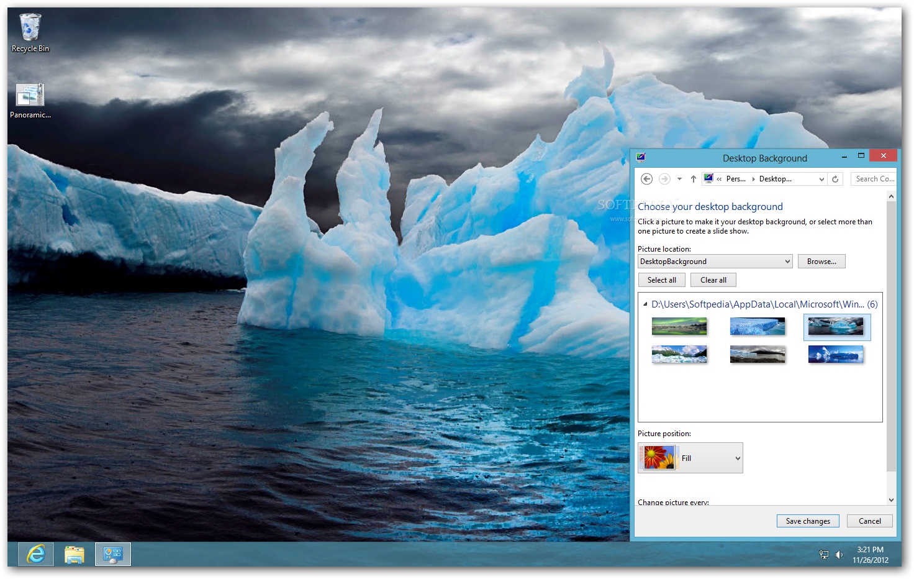Select the blue glacier wall thumbnail
The height and width of the screenshot is (579, 914).
[x=758, y=326]
